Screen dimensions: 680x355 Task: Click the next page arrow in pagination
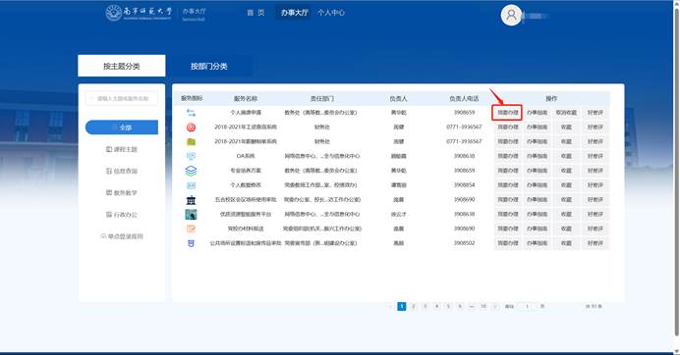point(495,307)
